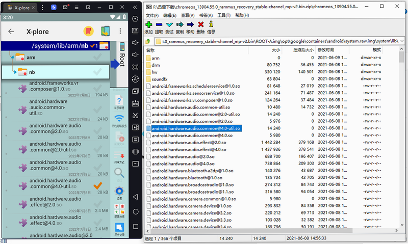Click the red Delete (删除) icon

[x=200, y=24]
